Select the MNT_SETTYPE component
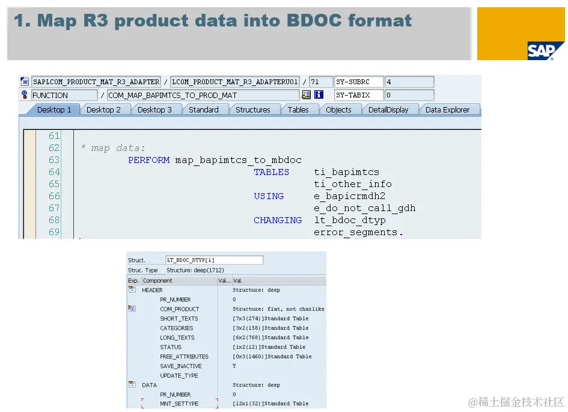568x412 pixels. [179, 404]
